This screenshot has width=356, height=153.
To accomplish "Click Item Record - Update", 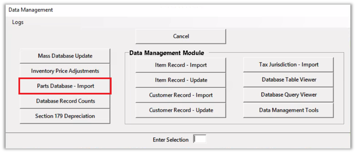I will tap(181, 80).
